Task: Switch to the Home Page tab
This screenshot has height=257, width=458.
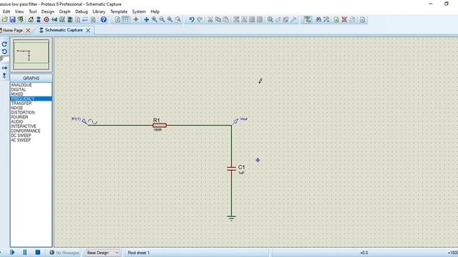Action: coord(12,30)
